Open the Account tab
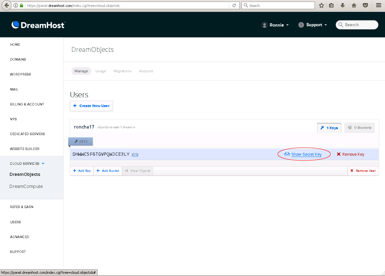Screen dimensions: 385x276 (x=146, y=71)
